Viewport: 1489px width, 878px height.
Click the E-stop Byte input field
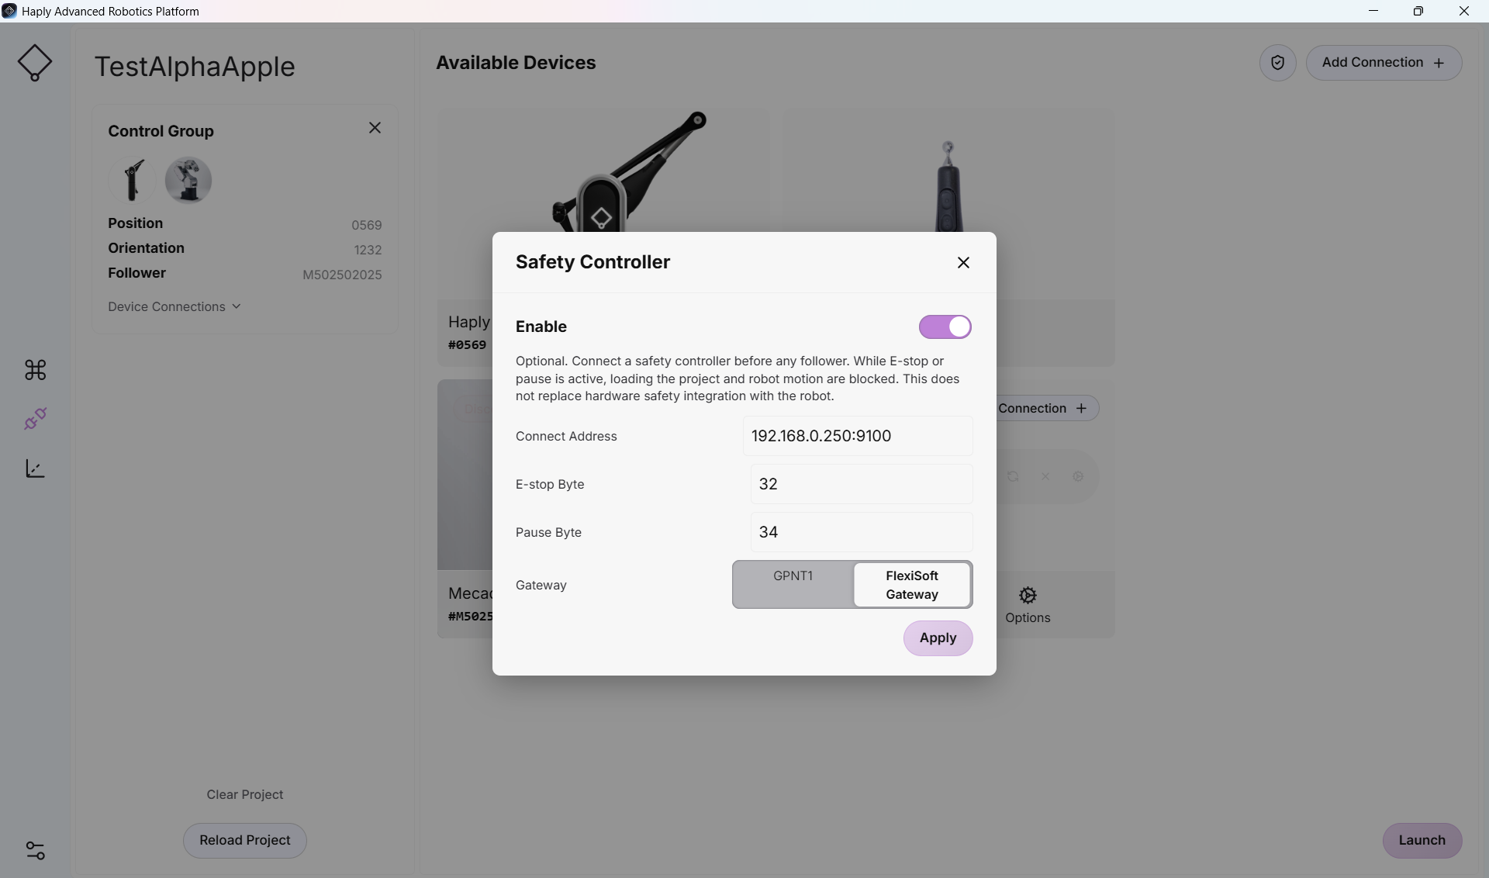coord(862,484)
